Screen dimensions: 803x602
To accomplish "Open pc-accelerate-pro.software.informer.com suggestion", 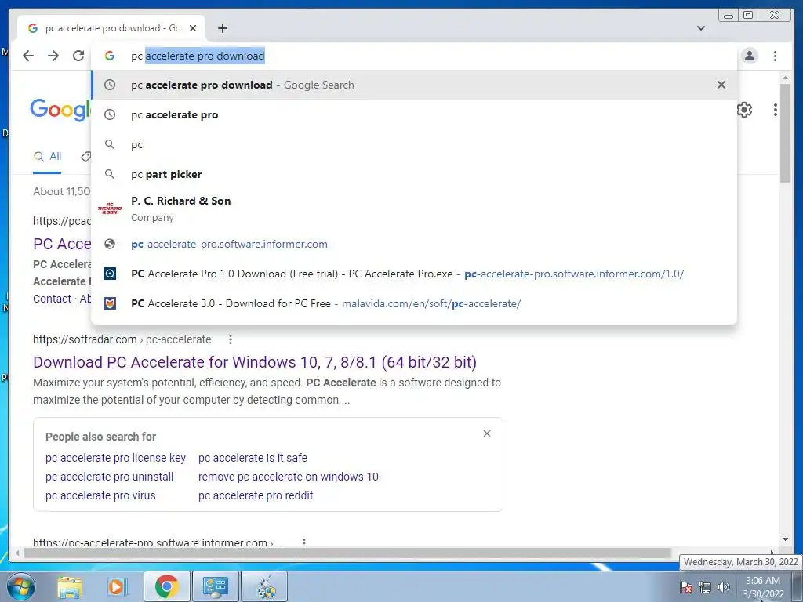I will coord(414,245).
